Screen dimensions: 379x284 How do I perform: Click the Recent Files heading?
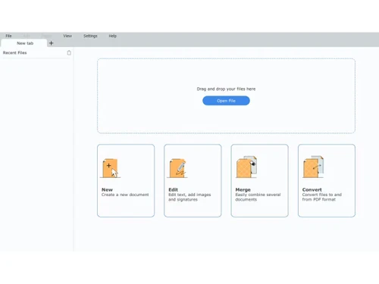pyautogui.click(x=14, y=53)
